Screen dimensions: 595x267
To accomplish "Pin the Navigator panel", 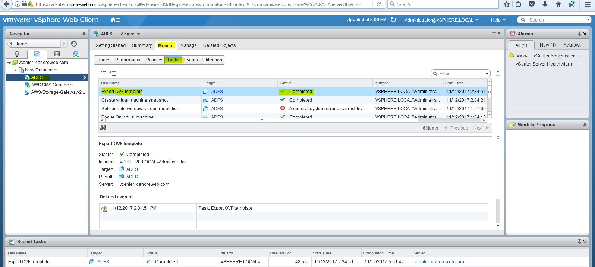I will (x=84, y=34).
